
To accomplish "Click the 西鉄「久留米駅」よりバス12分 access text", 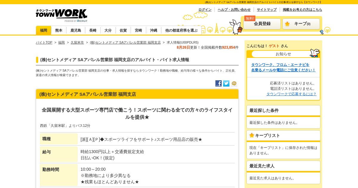I will (x=65, y=126).
